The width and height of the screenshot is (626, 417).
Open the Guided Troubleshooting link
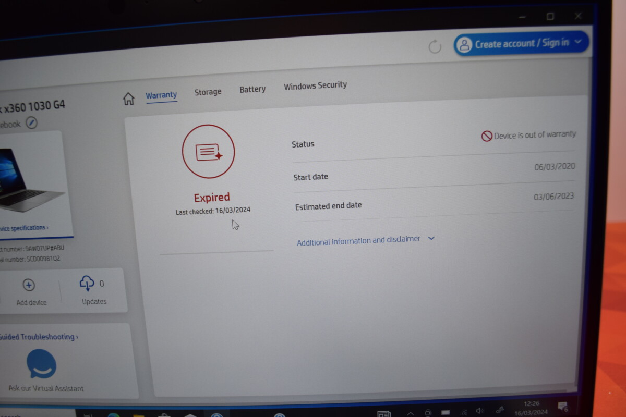tap(39, 337)
